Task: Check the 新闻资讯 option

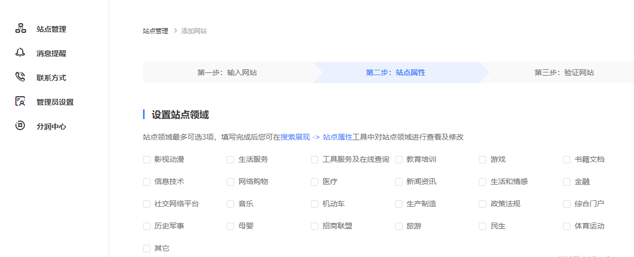Action: (x=399, y=182)
